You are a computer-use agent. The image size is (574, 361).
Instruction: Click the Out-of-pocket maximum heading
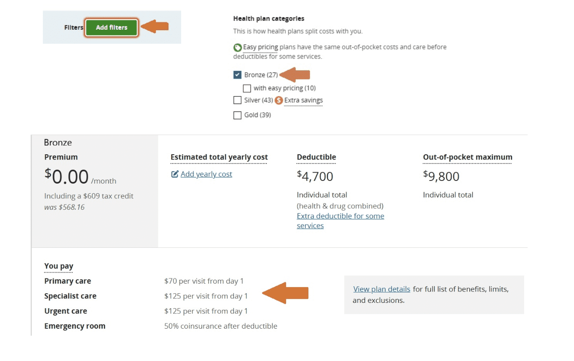(467, 157)
